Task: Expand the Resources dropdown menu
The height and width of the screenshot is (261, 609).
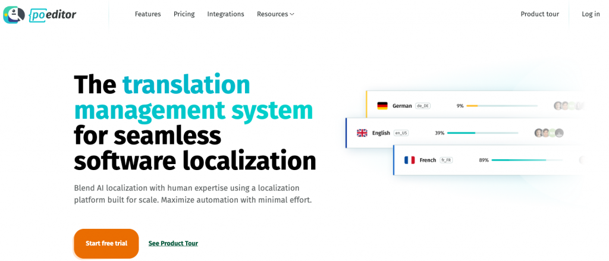Action: pos(275,14)
